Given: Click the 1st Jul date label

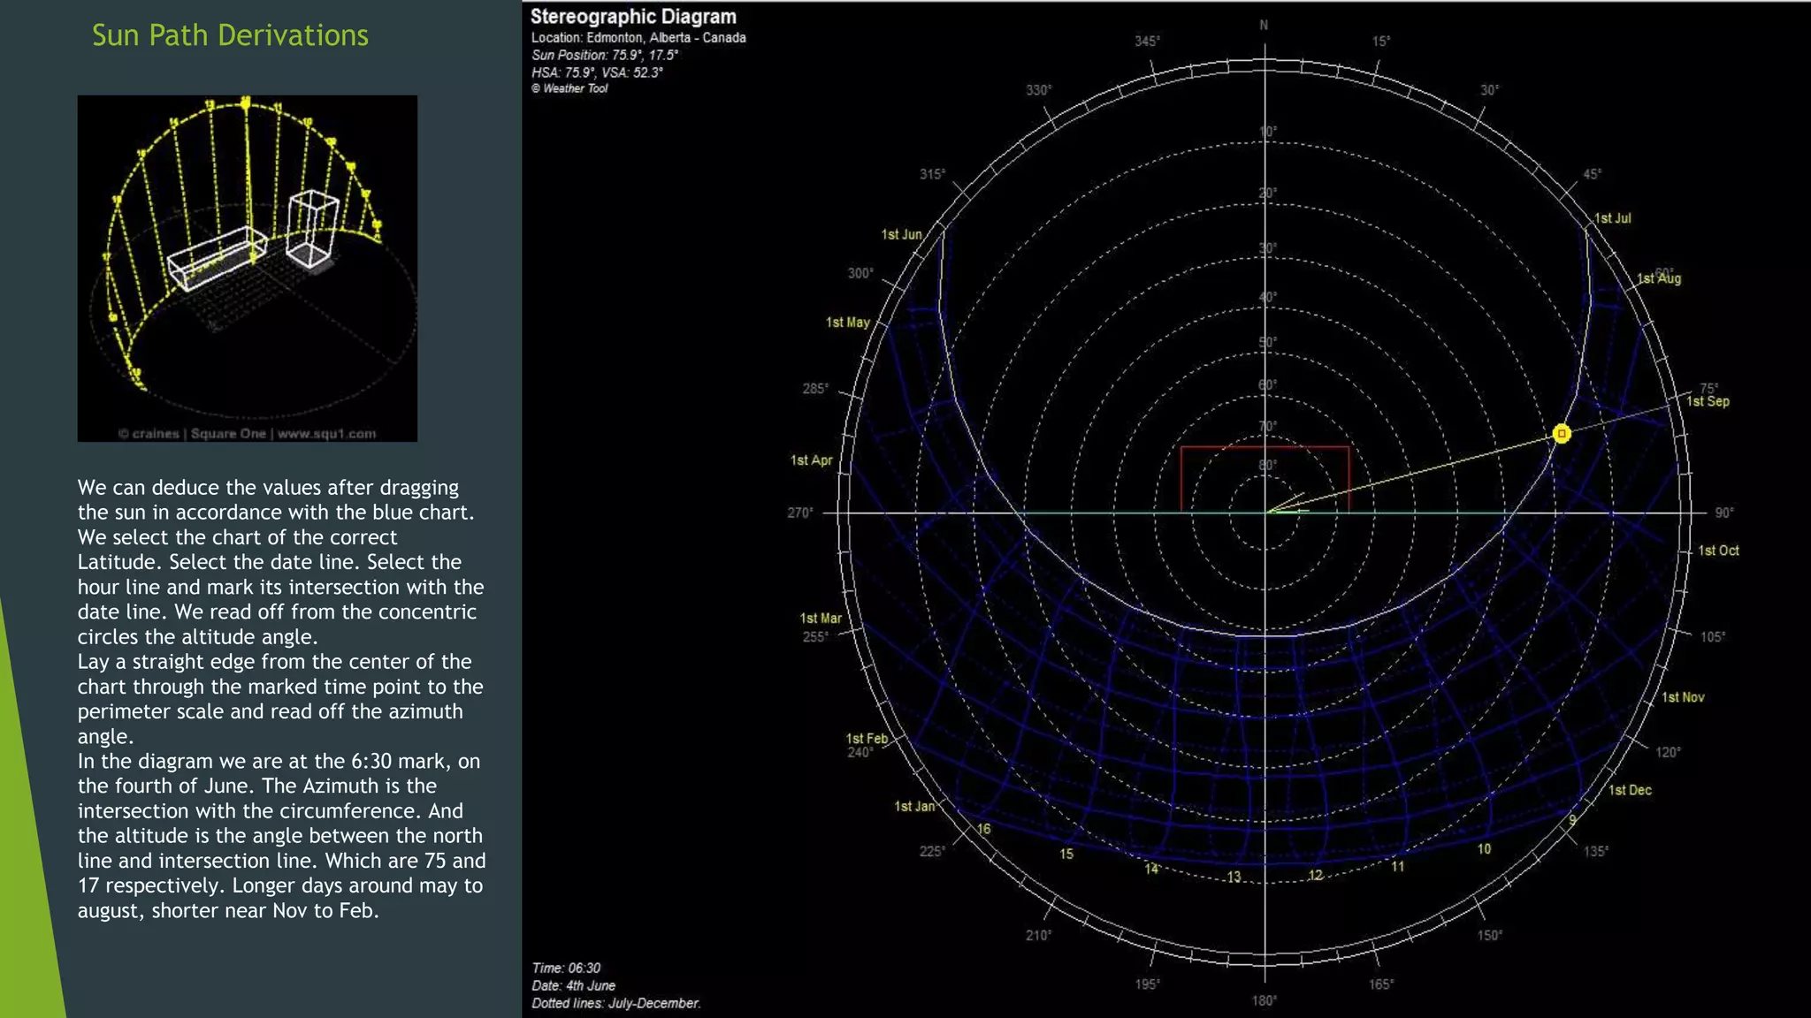Looking at the screenshot, I should tap(1613, 218).
